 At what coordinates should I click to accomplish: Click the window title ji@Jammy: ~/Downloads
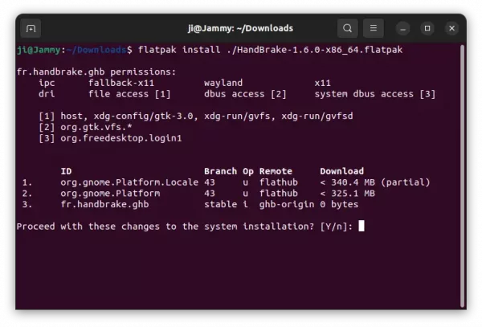click(240, 29)
